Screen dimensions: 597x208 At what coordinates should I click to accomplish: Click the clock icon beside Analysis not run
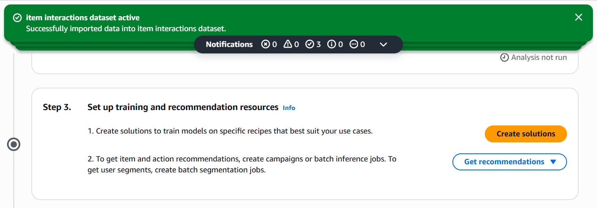(x=505, y=57)
